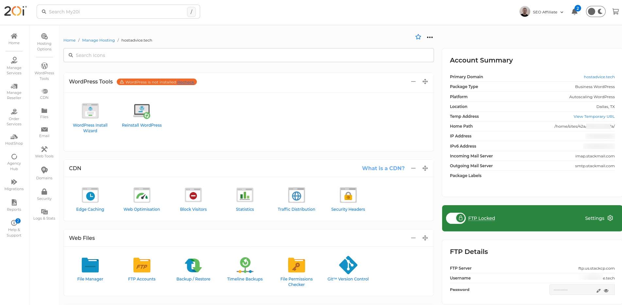Image resolution: width=622 pixels, height=305 pixels.
Task: Open the File Permissions Checker
Action: 297,265
